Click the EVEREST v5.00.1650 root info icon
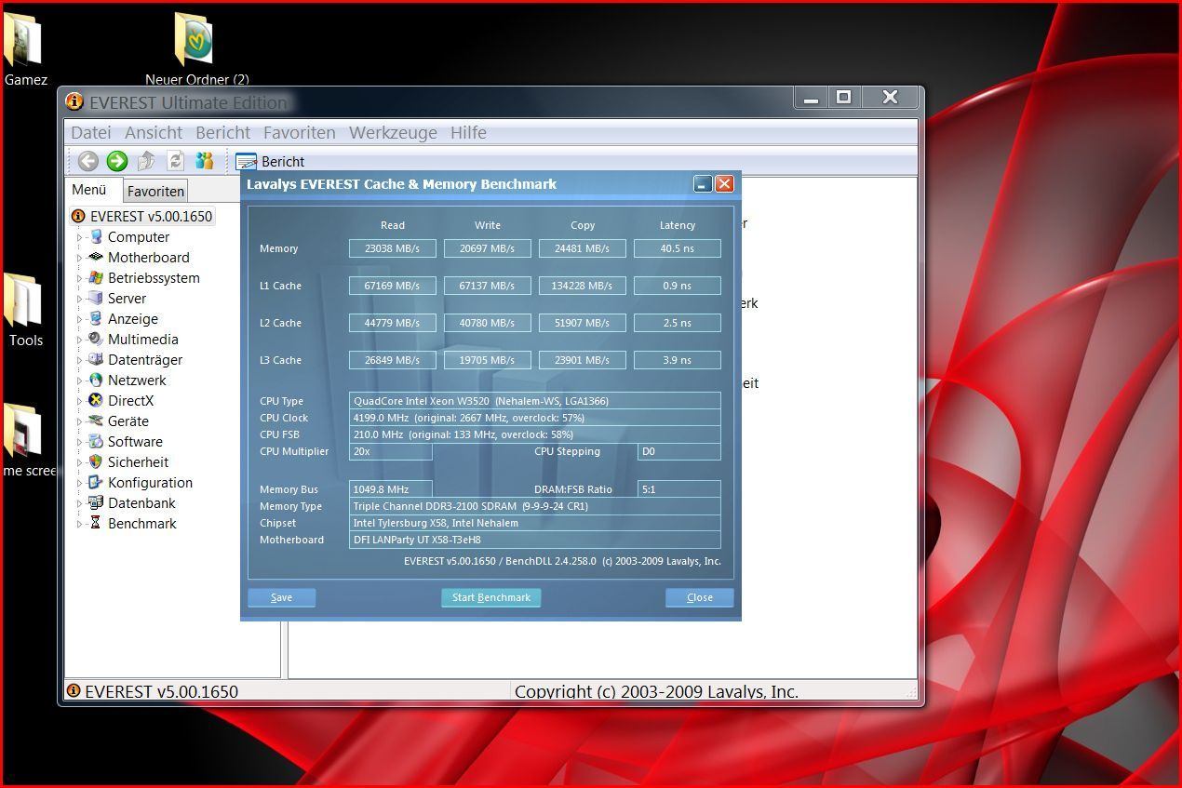Viewport: 1182px width, 788px height. click(x=78, y=216)
